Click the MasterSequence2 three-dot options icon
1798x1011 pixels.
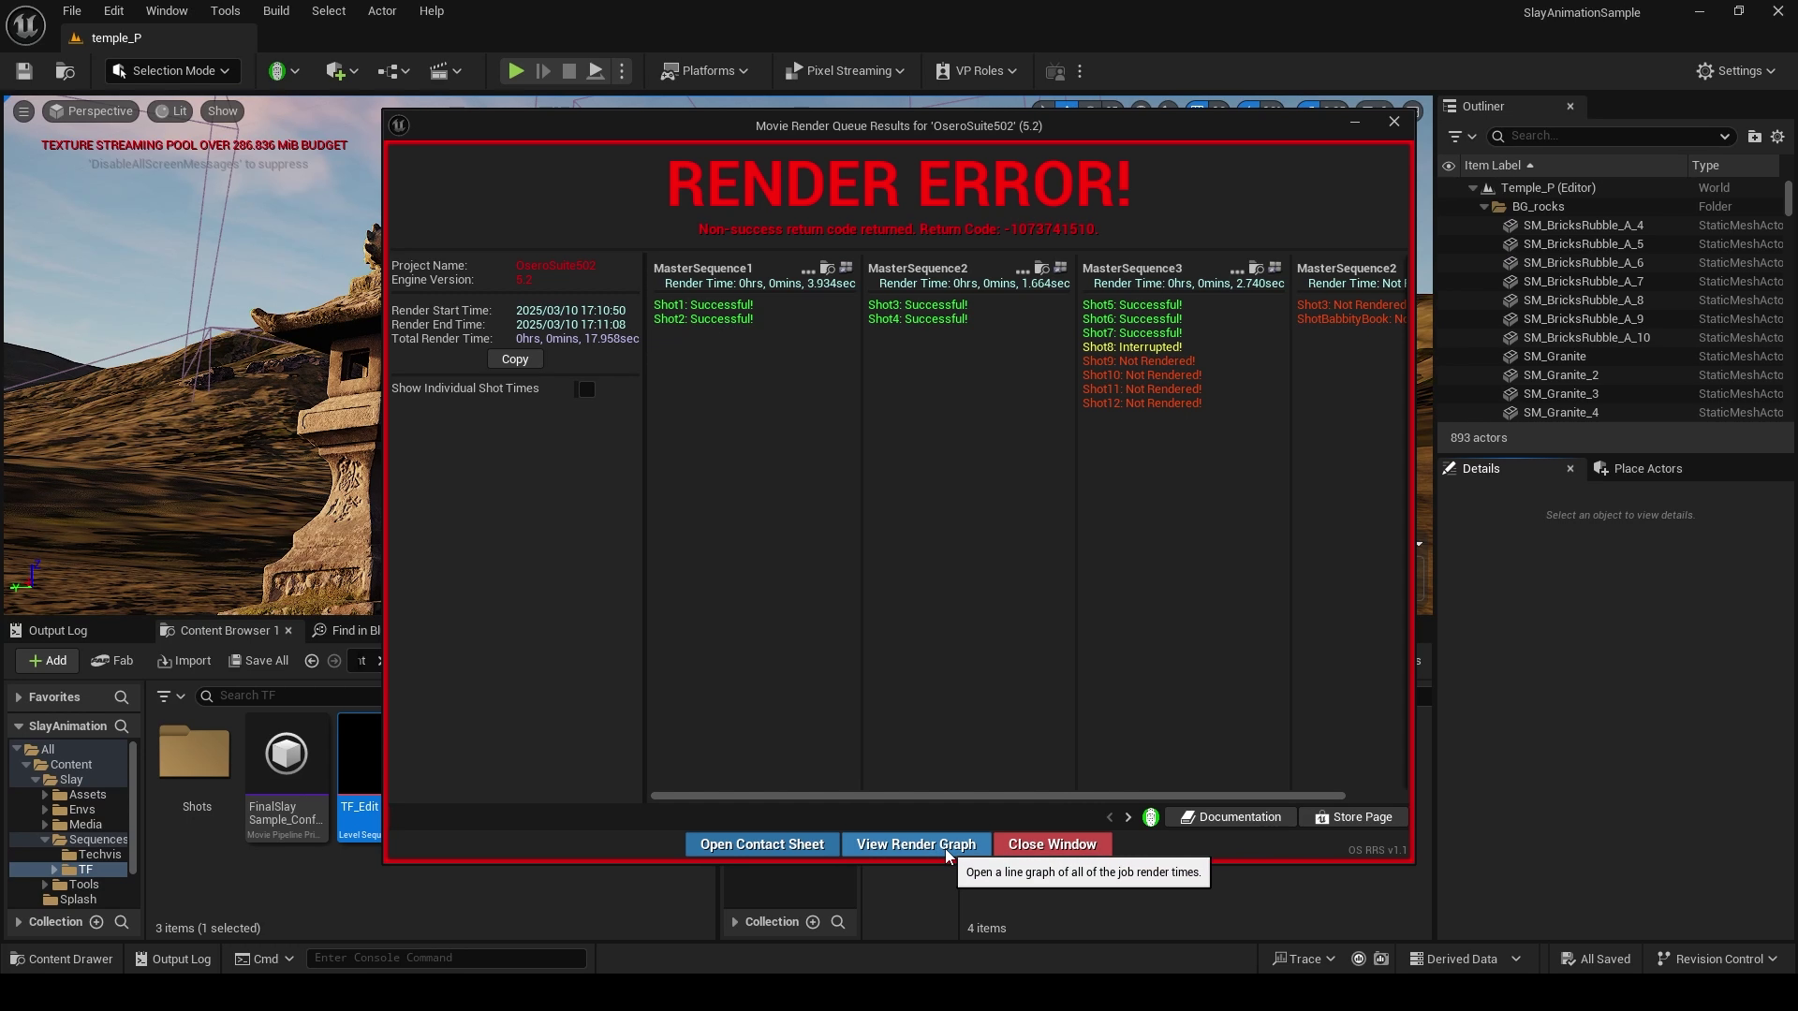1023,270
